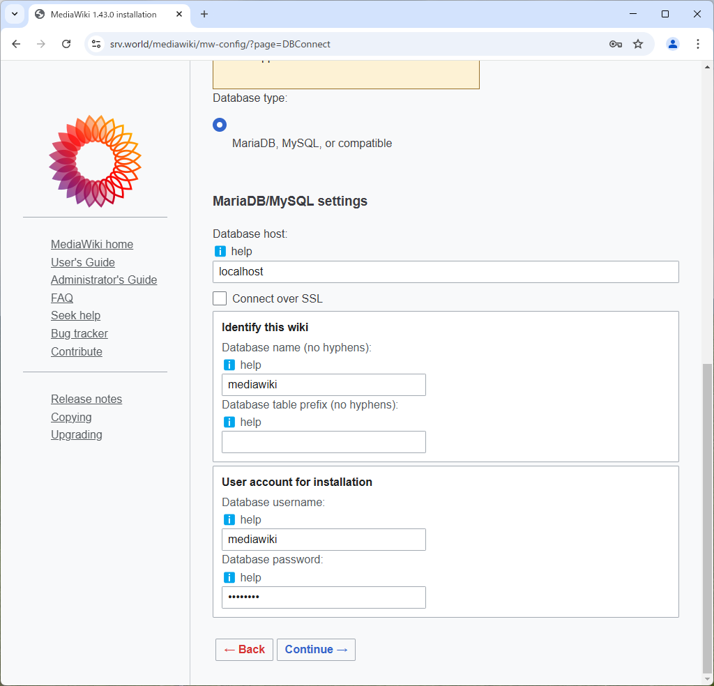Open Chrome three-dot menu

(697, 44)
